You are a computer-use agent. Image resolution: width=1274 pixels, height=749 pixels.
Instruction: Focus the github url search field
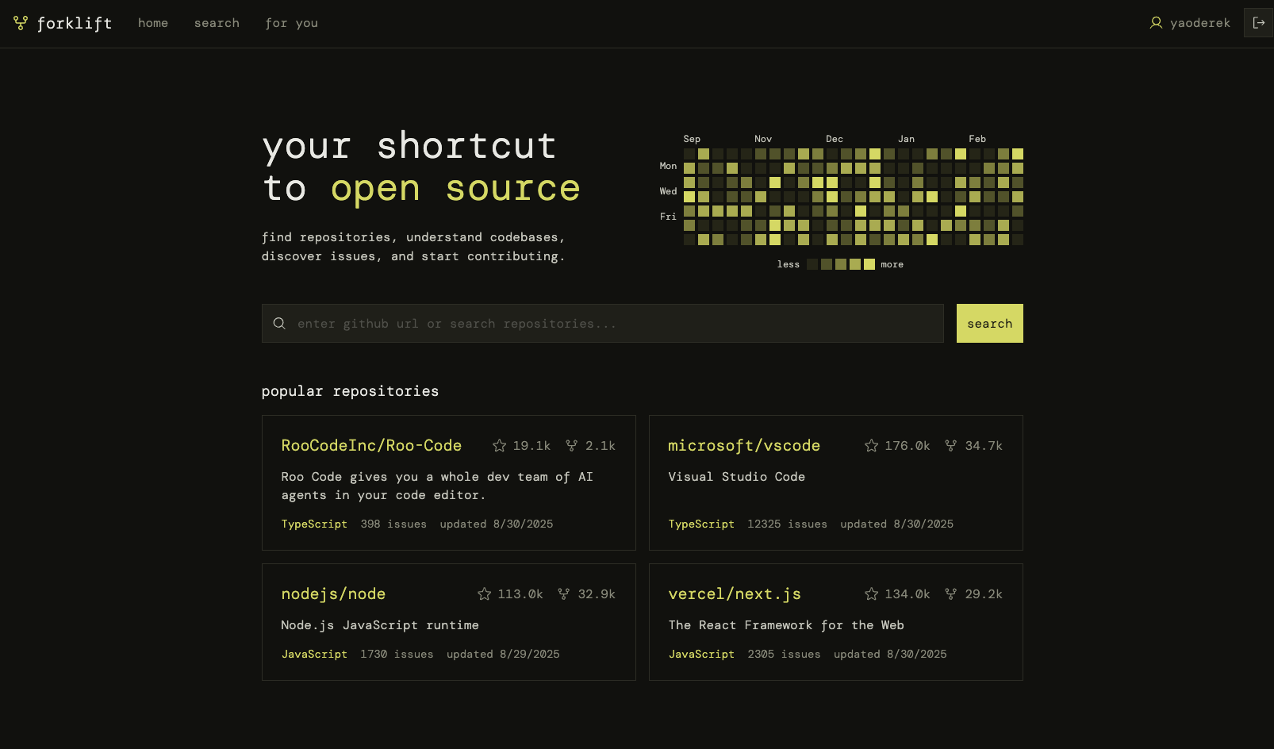click(603, 324)
